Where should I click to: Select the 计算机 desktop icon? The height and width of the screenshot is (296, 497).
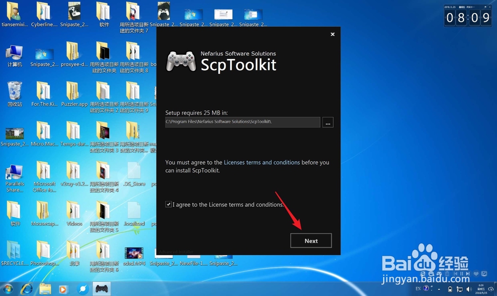coord(14,56)
